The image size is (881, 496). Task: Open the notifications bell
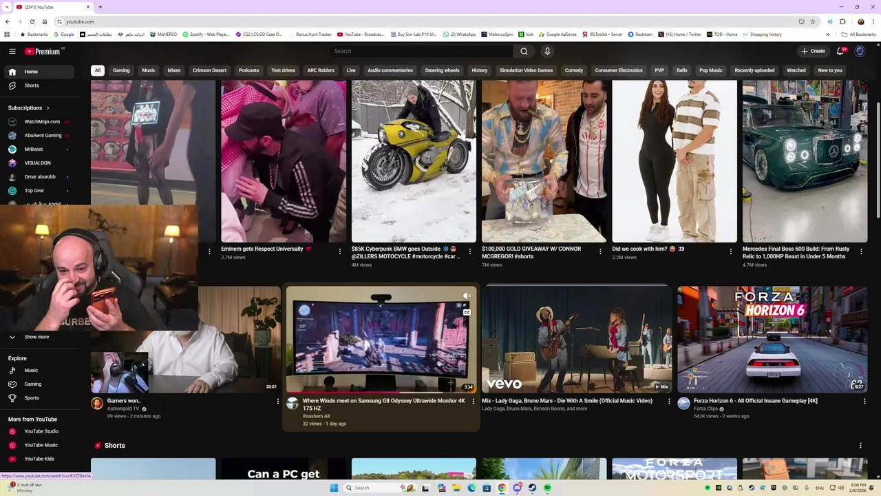[x=840, y=51]
